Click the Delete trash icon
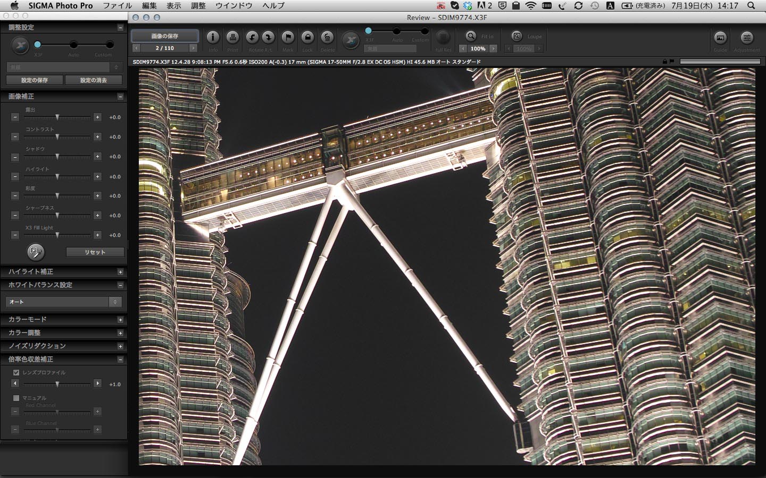 coord(327,37)
